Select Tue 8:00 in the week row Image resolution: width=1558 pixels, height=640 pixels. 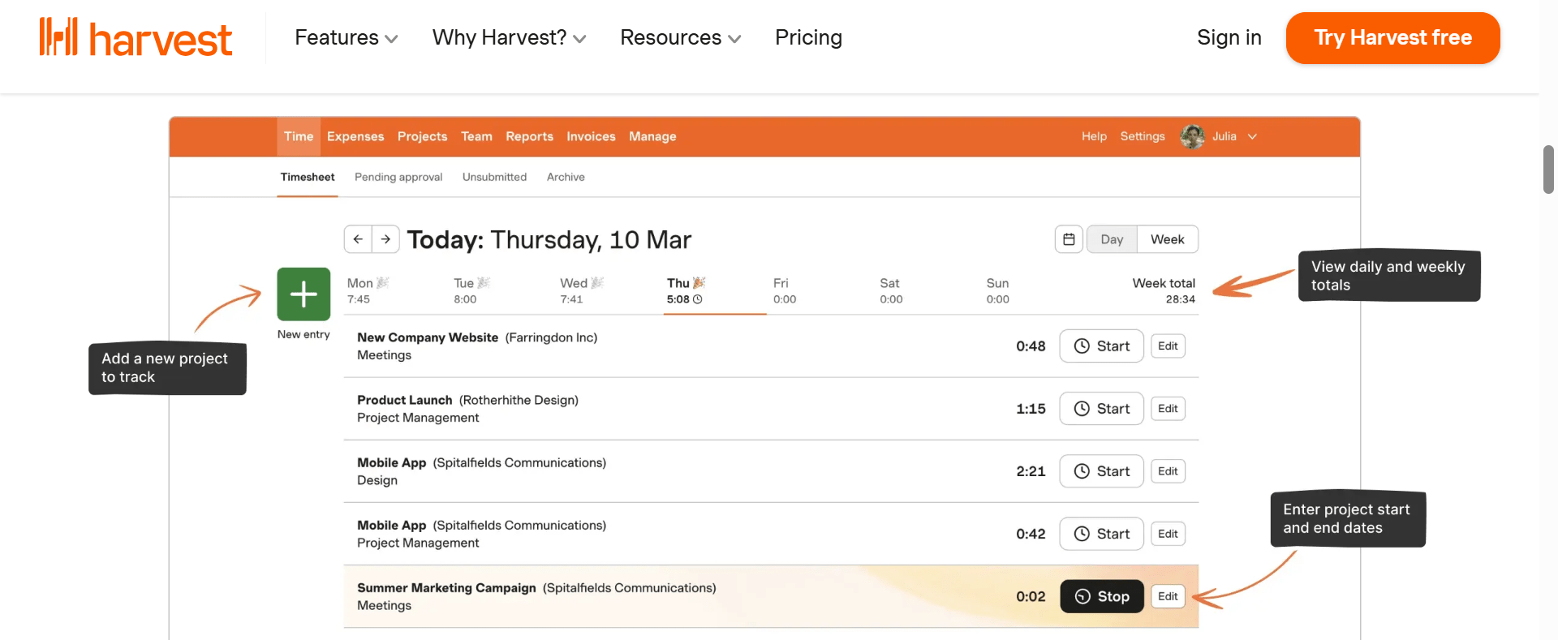pos(471,290)
